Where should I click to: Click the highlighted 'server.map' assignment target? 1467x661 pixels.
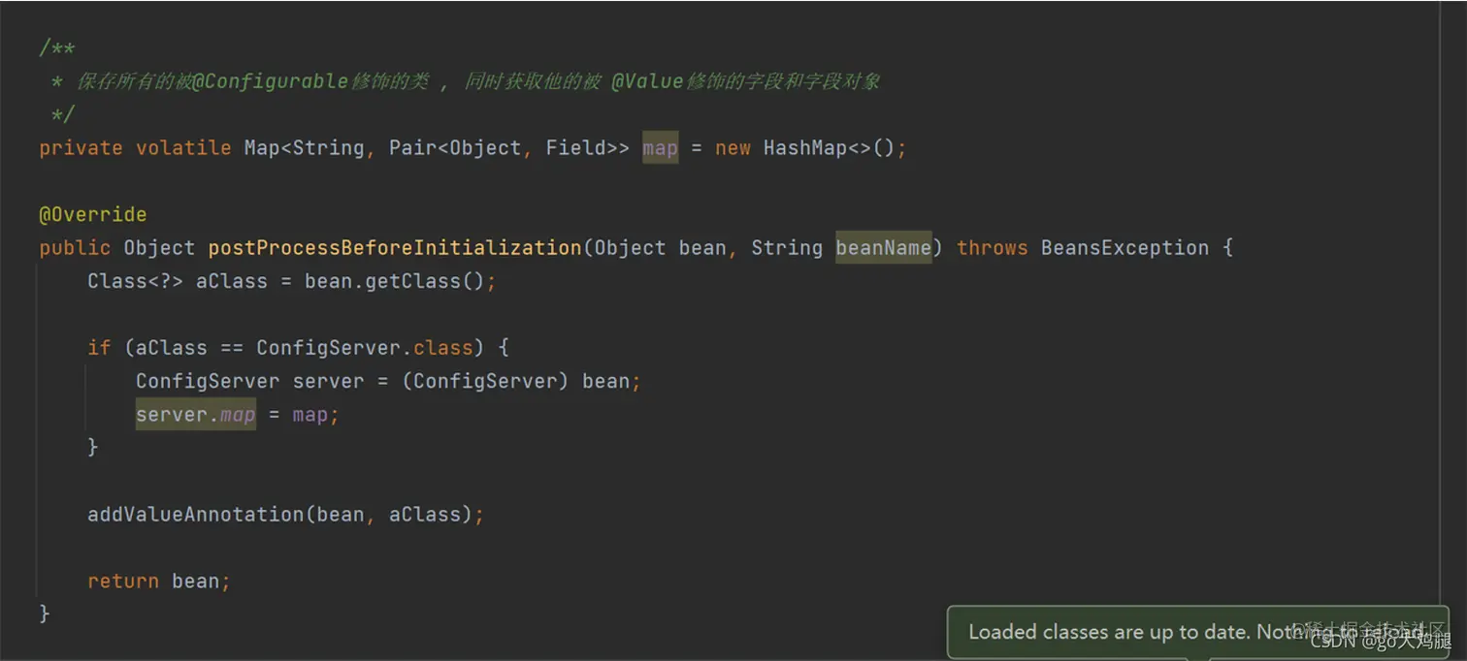(196, 415)
